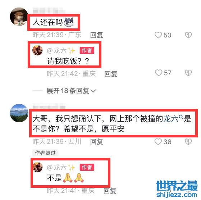Open the dog avatar profile
201x200 pixels.
click(x=19, y=17)
